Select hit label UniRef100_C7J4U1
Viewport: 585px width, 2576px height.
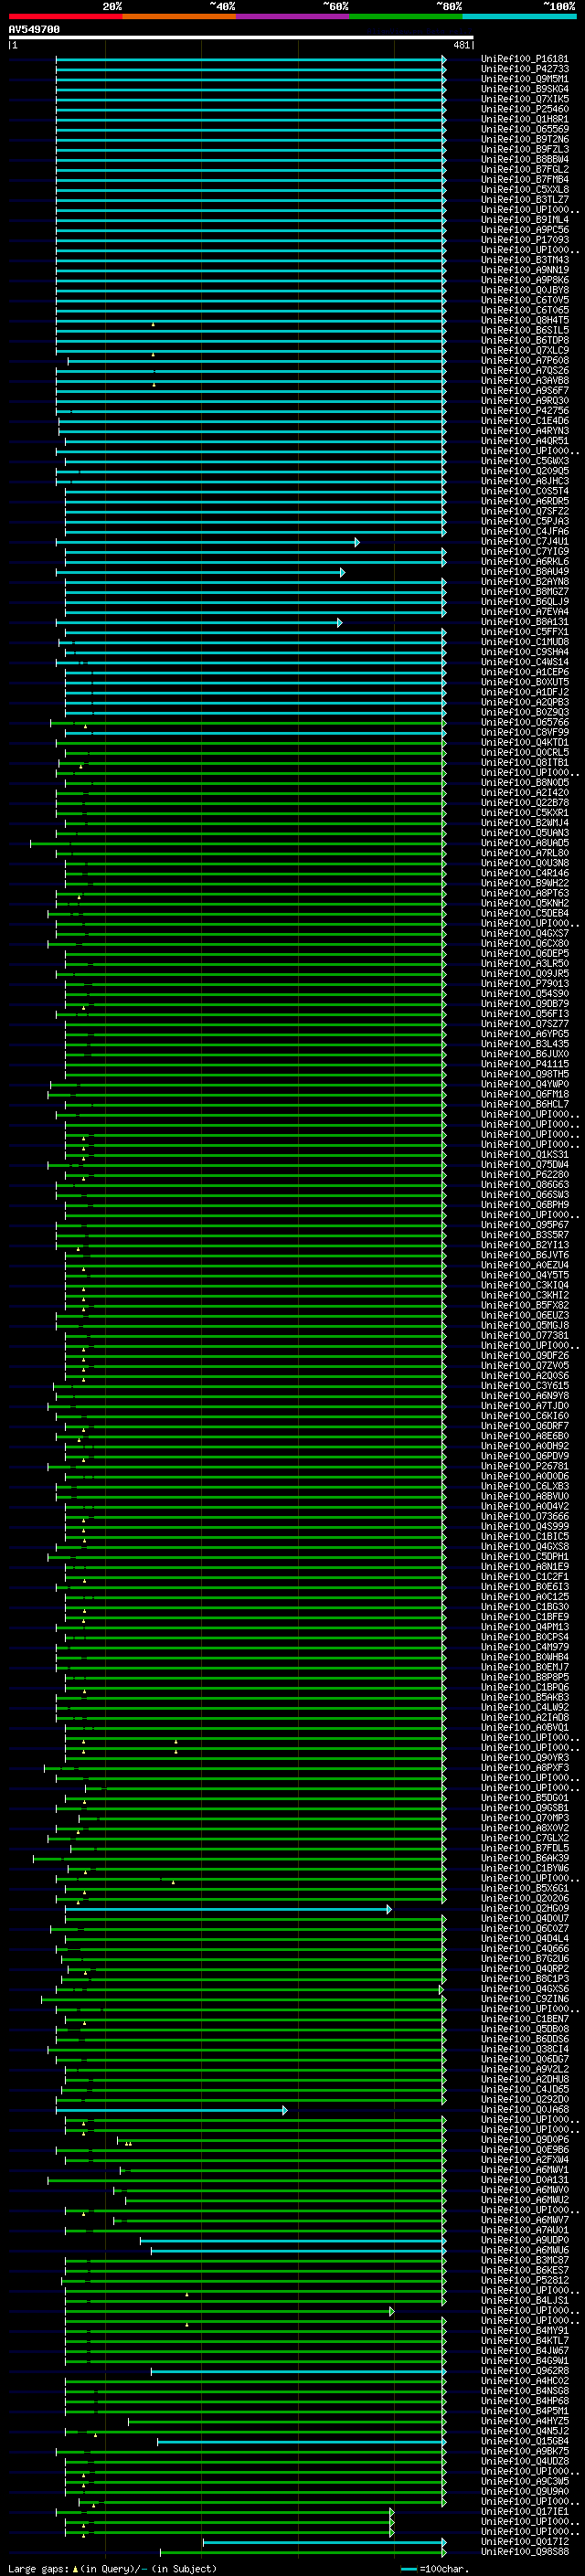[x=525, y=541]
